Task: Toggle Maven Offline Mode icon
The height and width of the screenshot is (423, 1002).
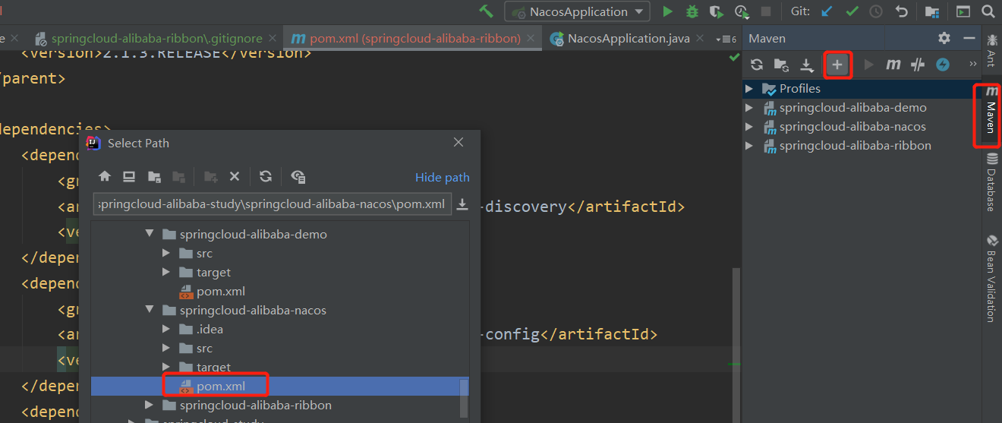Action: pyautogui.click(x=918, y=65)
